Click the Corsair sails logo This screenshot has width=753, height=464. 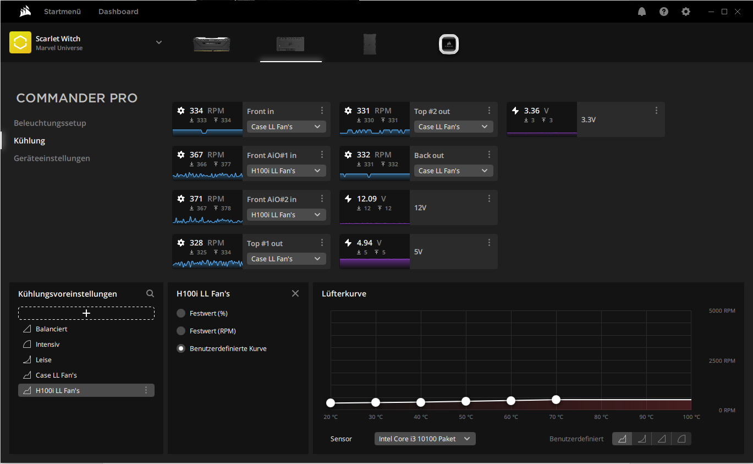24,11
